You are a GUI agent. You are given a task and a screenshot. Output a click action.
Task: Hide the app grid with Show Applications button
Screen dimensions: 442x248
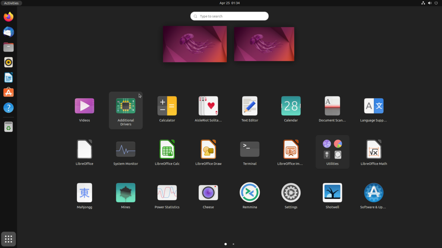pyautogui.click(x=9, y=239)
